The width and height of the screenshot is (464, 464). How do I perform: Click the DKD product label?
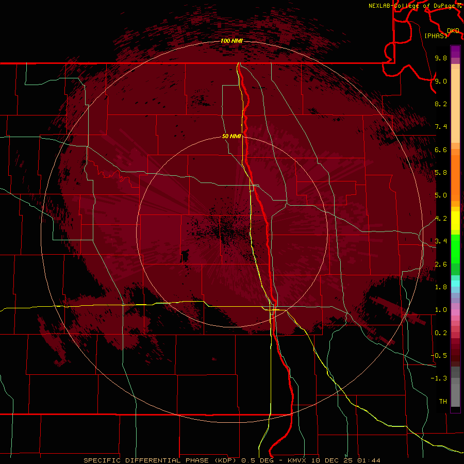coord(453,31)
